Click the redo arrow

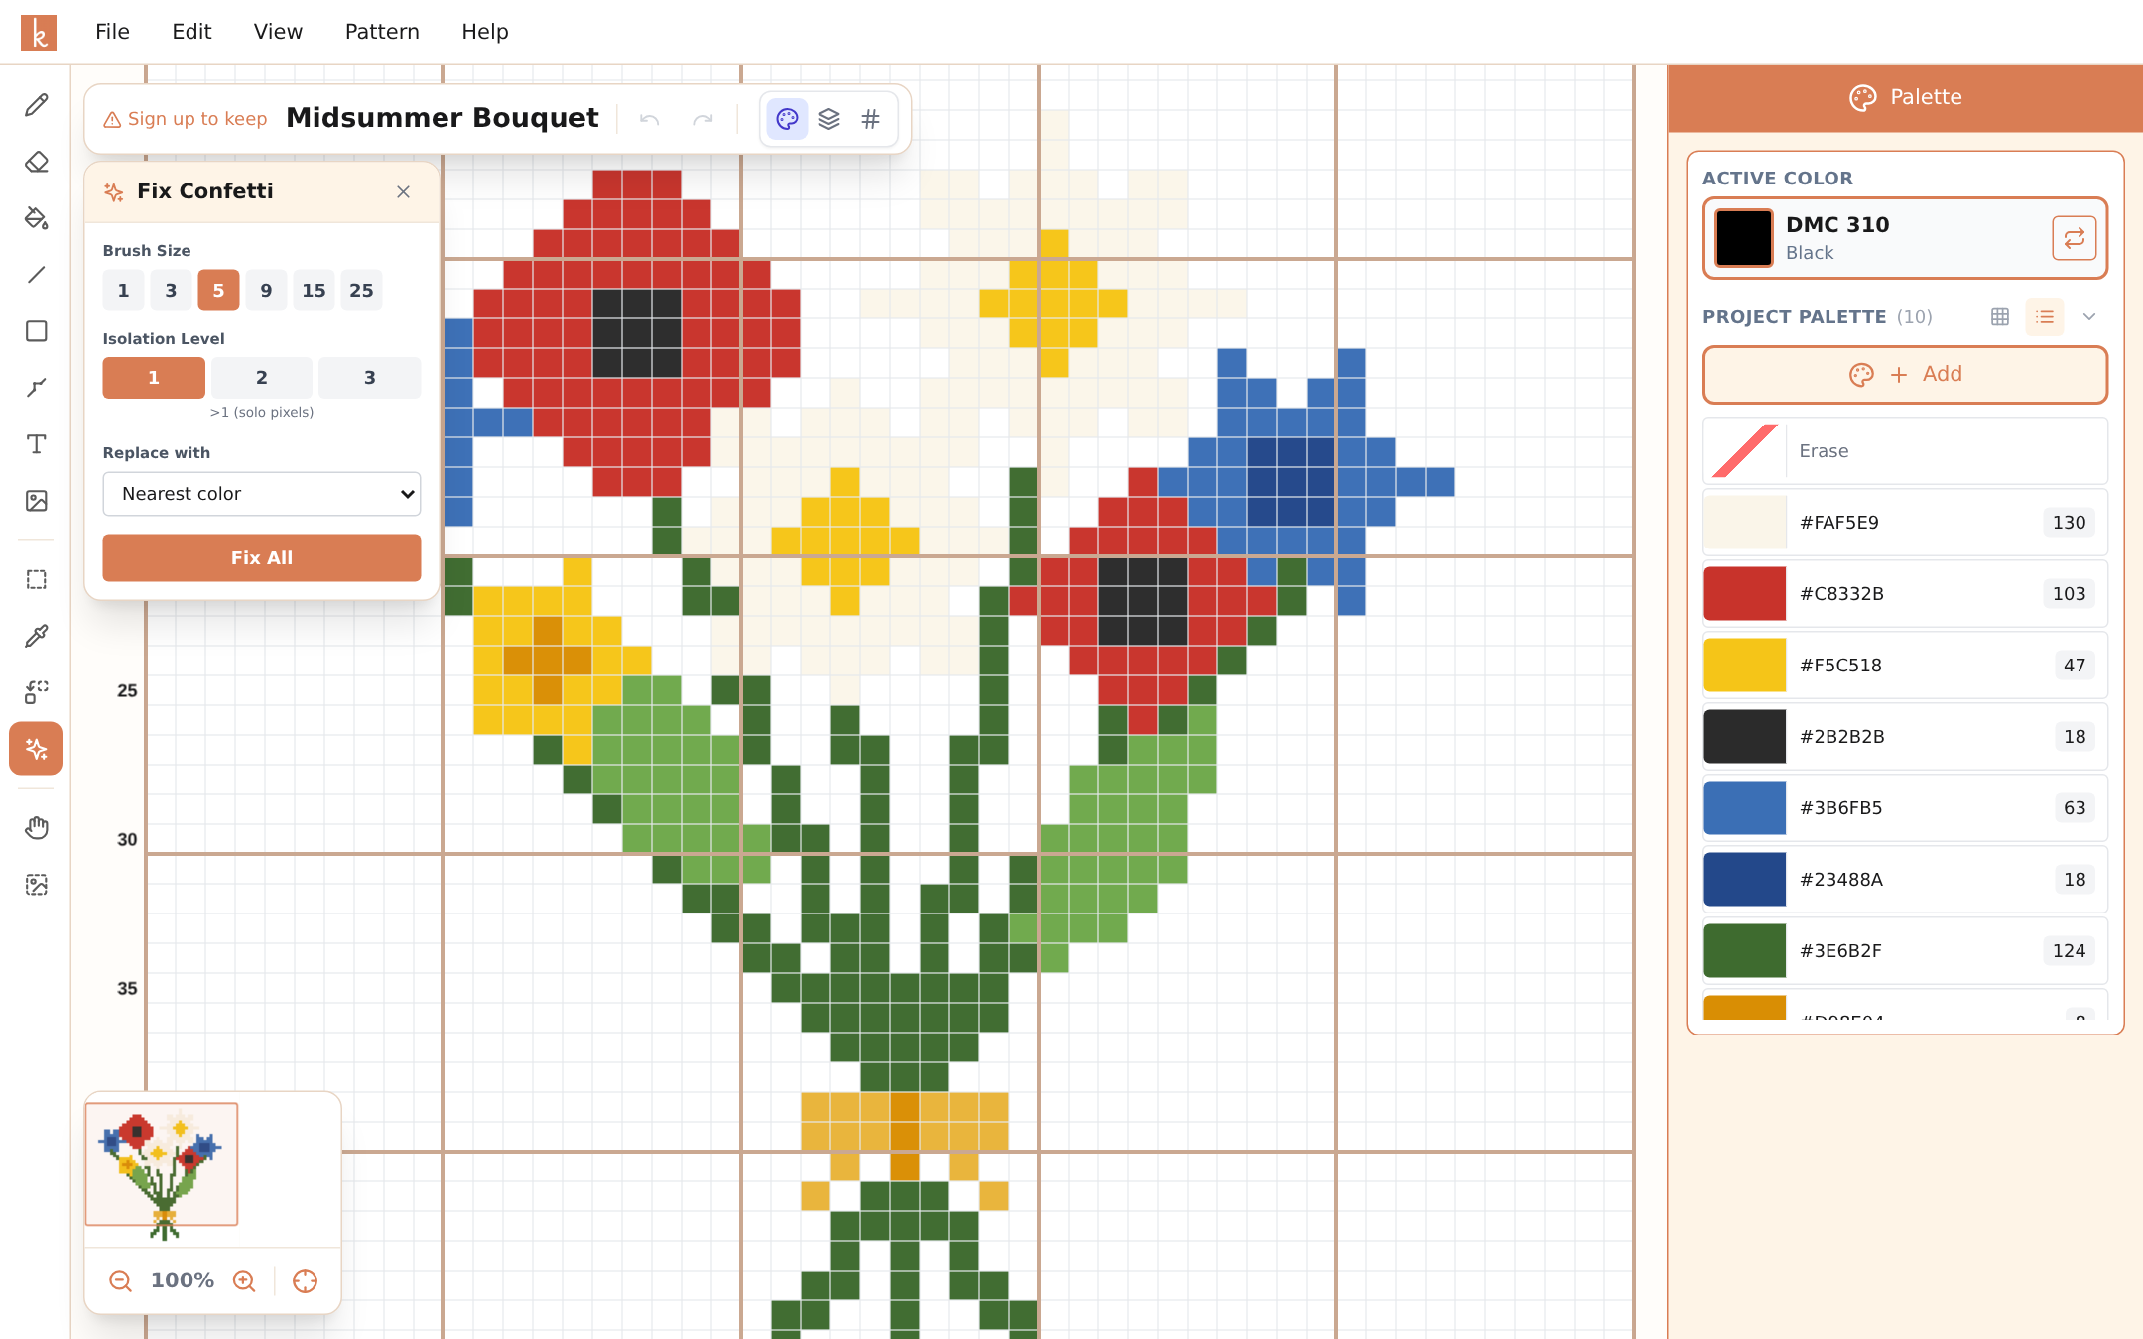click(703, 120)
